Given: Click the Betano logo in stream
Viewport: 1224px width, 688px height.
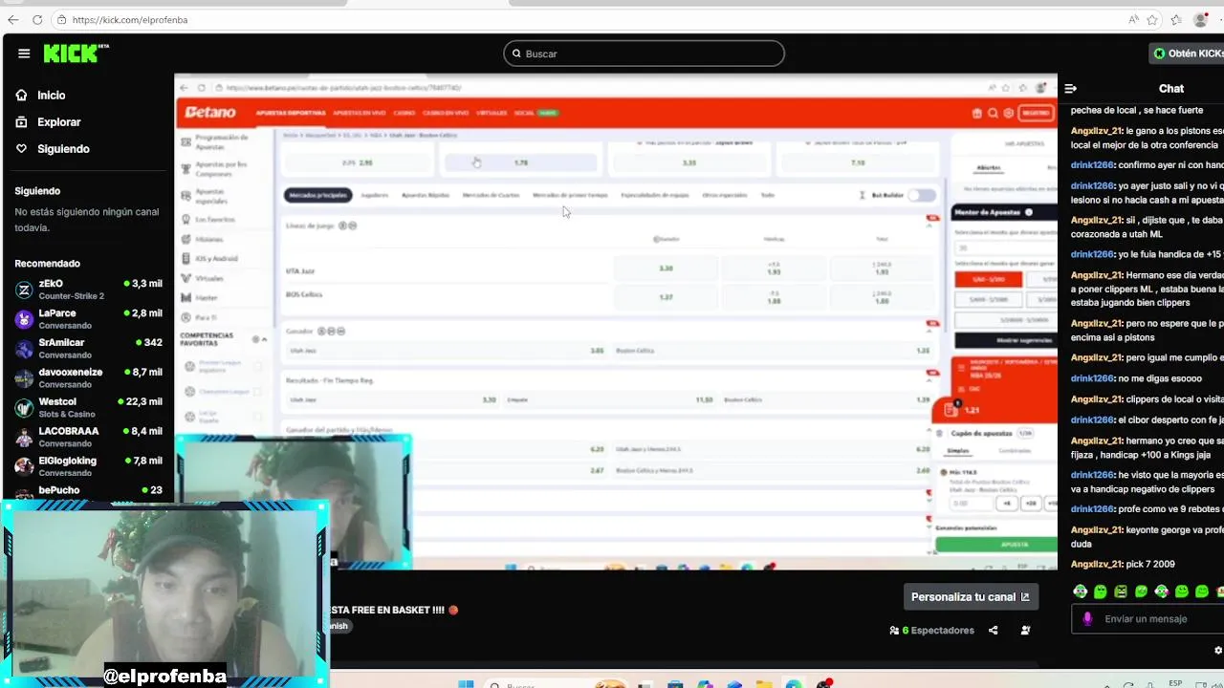Looking at the screenshot, I should tap(210, 112).
